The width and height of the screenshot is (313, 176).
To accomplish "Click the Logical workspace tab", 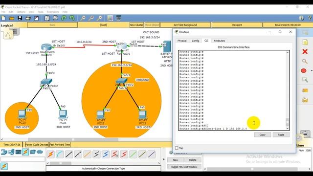I will click(x=7, y=25).
